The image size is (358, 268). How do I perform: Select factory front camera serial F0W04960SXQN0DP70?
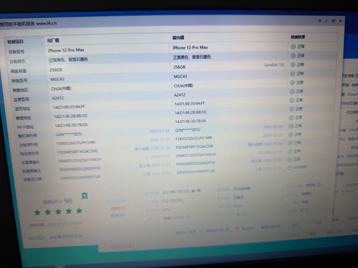point(80,169)
